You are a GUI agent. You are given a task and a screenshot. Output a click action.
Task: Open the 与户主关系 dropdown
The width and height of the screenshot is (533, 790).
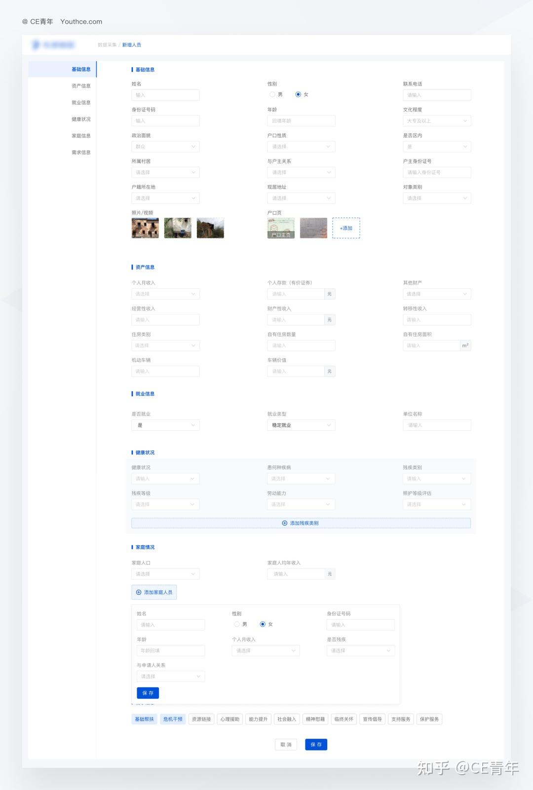point(301,172)
